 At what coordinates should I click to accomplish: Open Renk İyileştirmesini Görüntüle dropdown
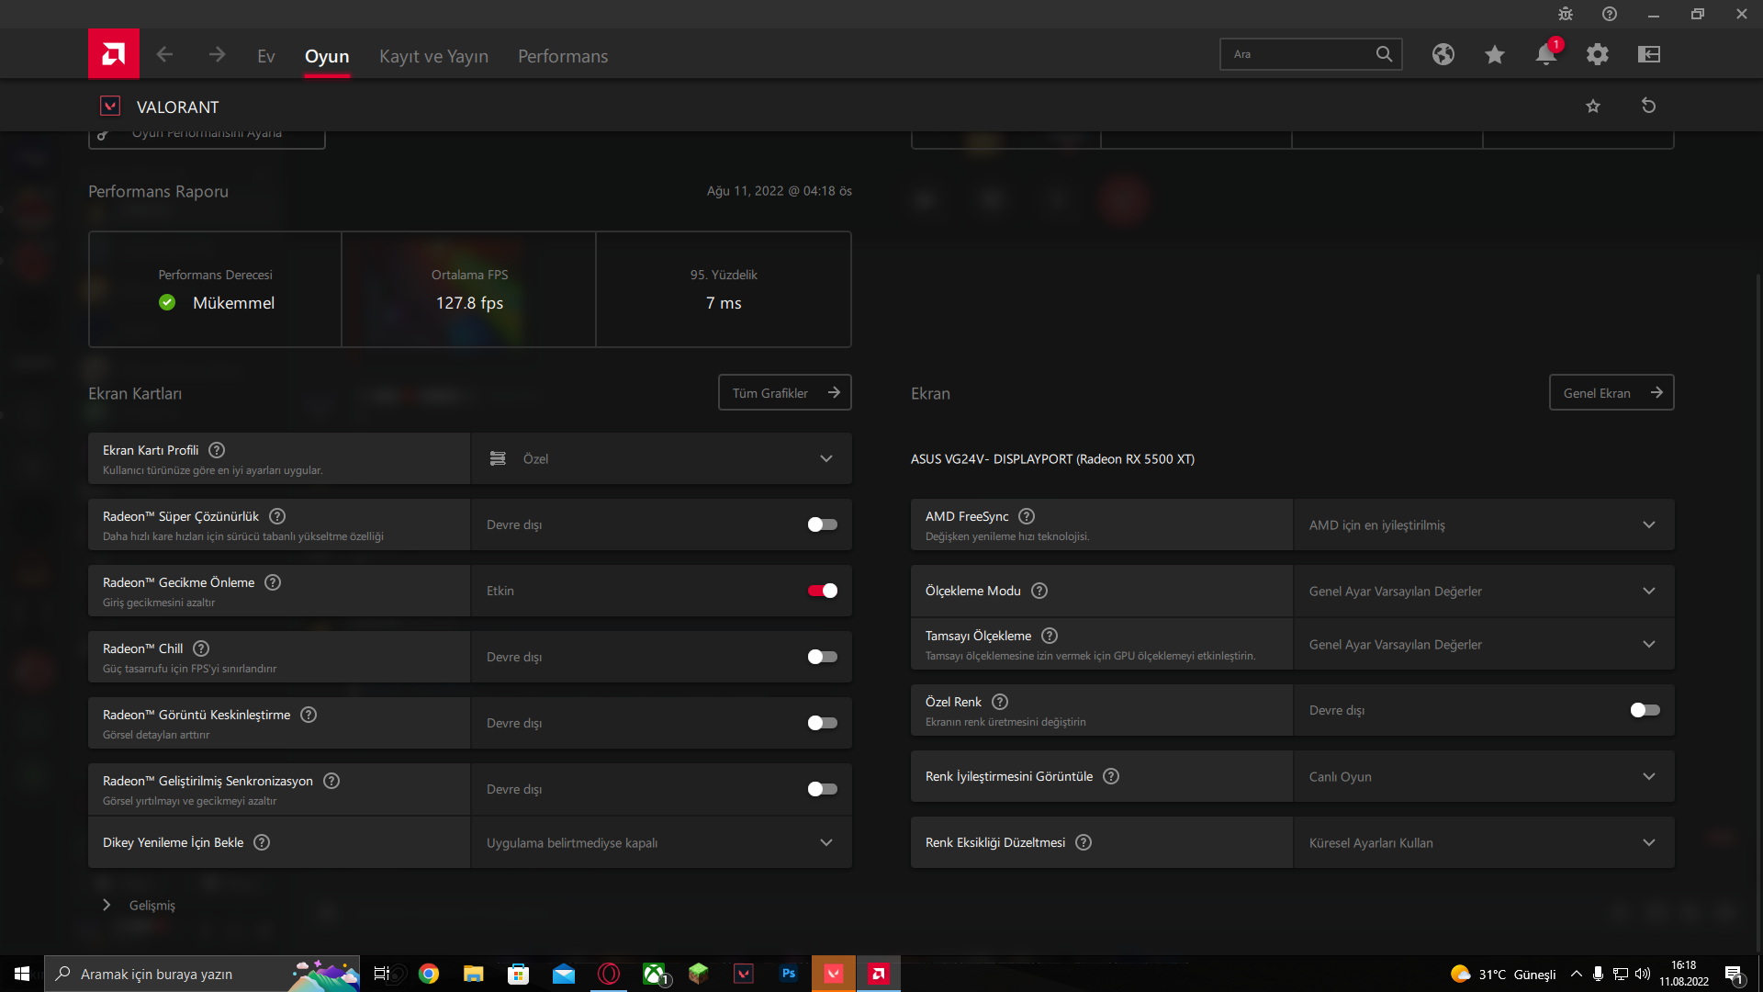tap(1484, 776)
